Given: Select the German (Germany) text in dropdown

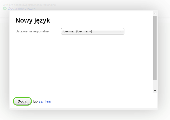Looking at the screenshot, I should (78, 31).
